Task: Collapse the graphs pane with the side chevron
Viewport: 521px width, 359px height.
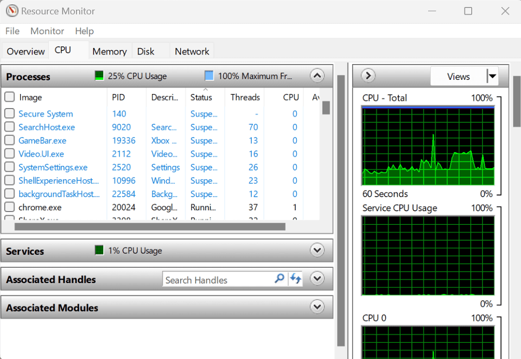Action: (367, 76)
